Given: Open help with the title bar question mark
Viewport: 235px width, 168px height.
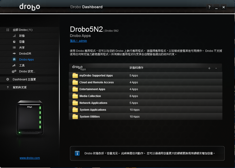Looking at the screenshot, I should [x=209, y=7].
